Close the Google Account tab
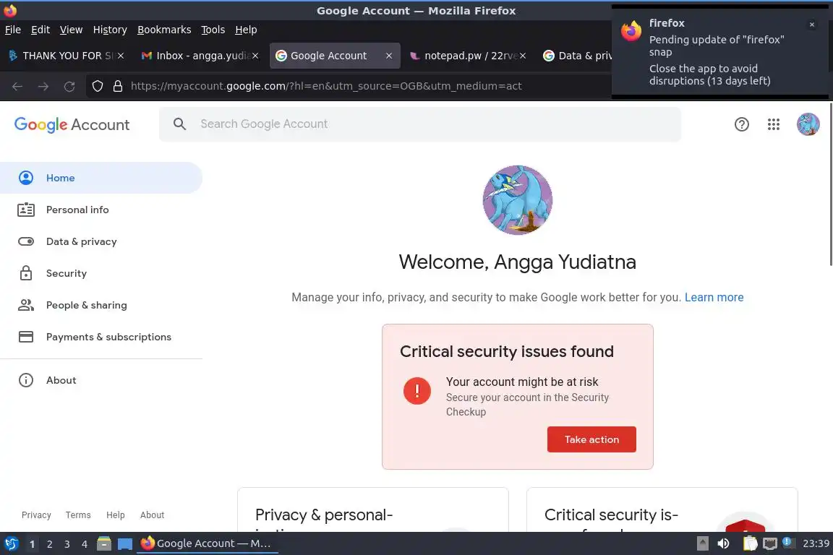Image resolution: width=833 pixels, height=555 pixels. [x=389, y=56]
